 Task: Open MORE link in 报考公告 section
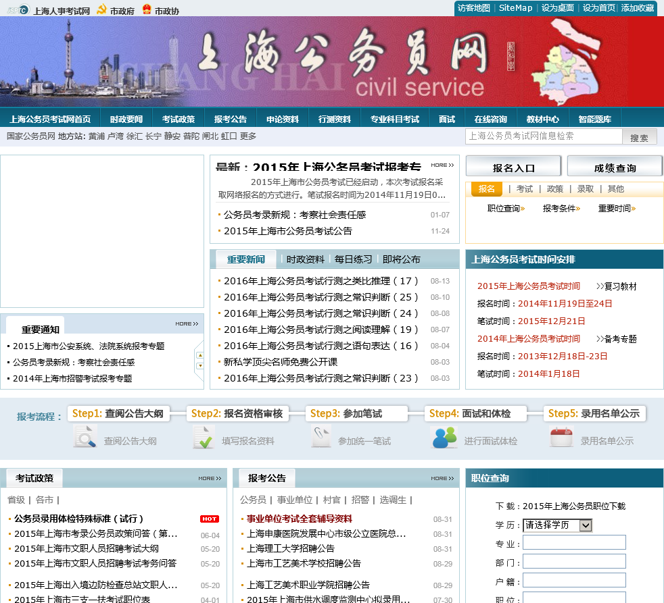pyautogui.click(x=442, y=478)
